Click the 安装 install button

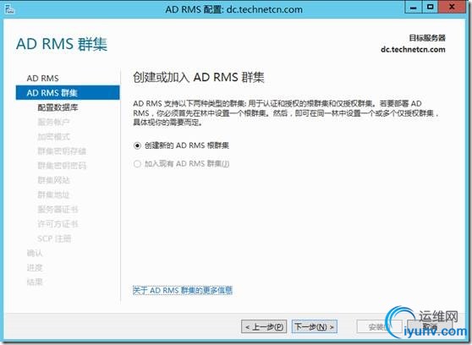pyautogui.click(x=378, y=326)
